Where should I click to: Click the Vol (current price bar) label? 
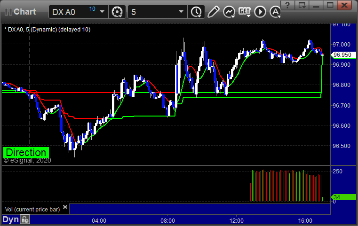pyautogui.click(x=32, y=210)
